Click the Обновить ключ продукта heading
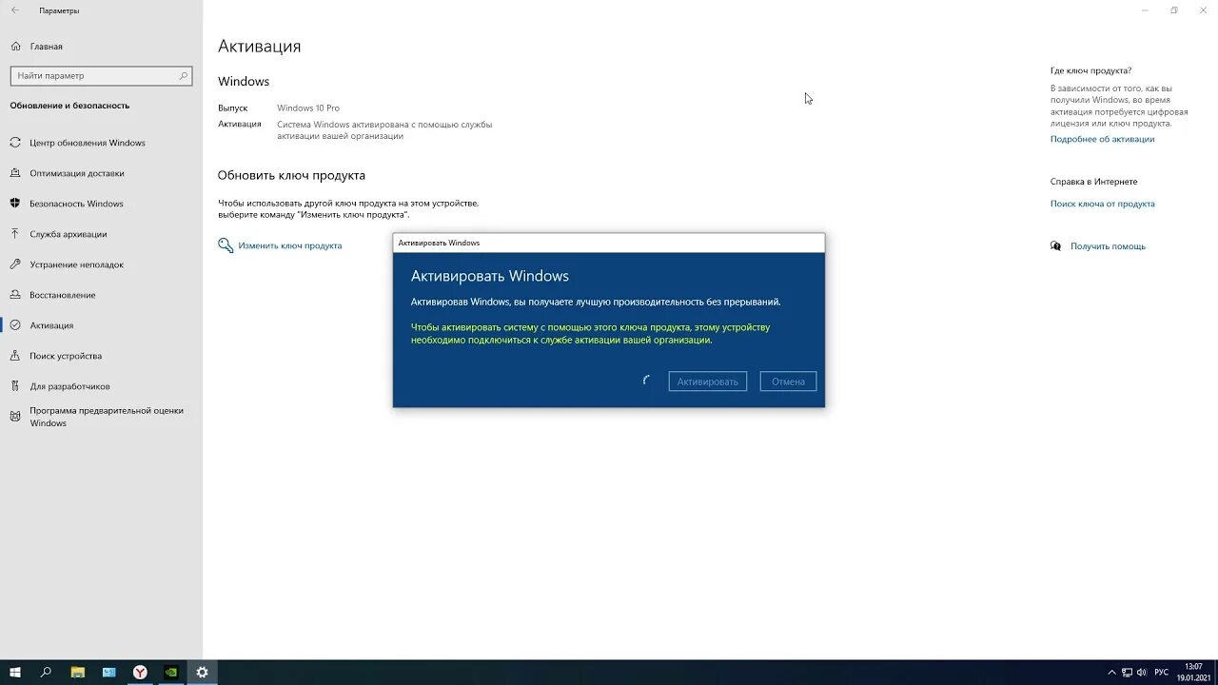Image resolution: width=1218 pixels, height=685 pixels. 291,175
